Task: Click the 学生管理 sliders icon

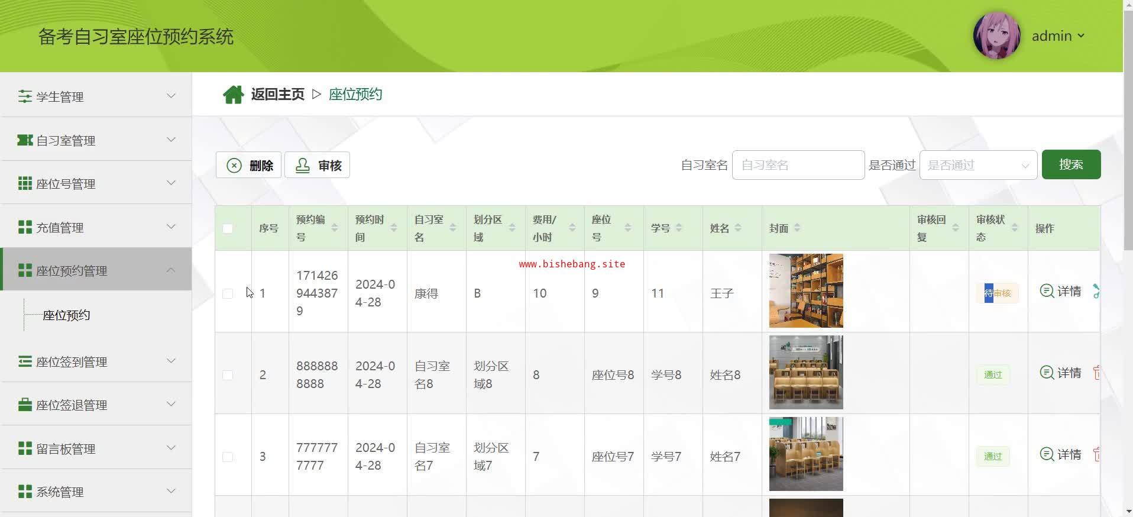Action: point(25,96)
